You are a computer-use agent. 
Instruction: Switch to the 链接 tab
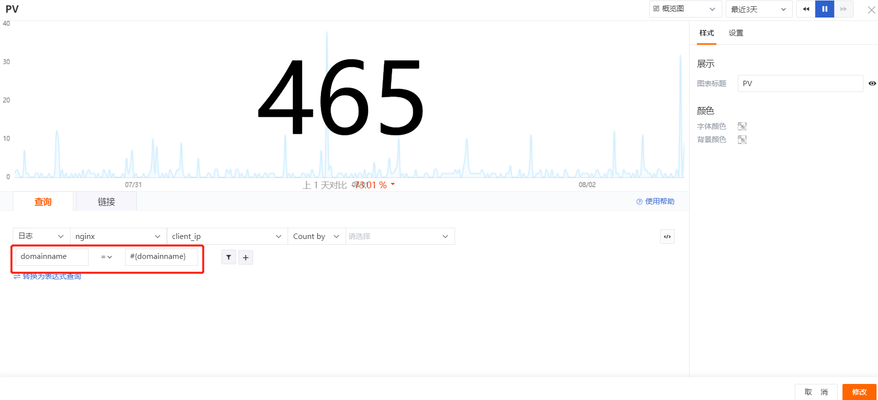tap(106, 201)
